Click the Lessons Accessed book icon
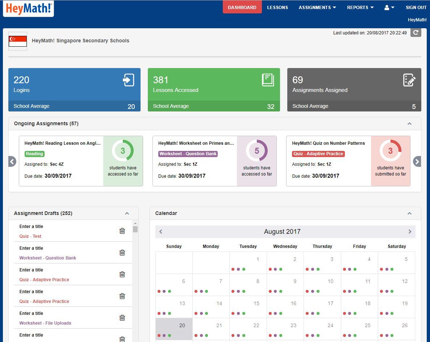The height and width of the screenshot is (342, 430). pos(268,80)
